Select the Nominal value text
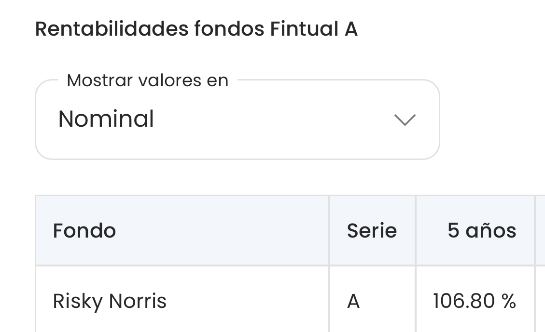Image resolution: width=545 pixels, height=332 pixels. [106, 119]
